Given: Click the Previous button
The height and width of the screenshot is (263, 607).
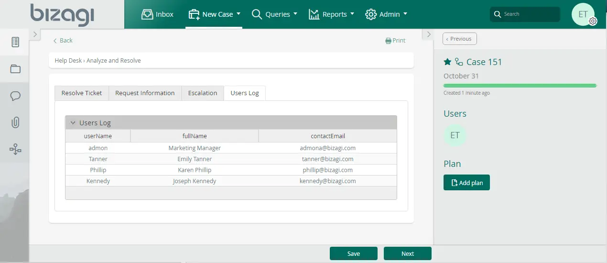Looking at the screenshot, I should [x=460, y=39].
